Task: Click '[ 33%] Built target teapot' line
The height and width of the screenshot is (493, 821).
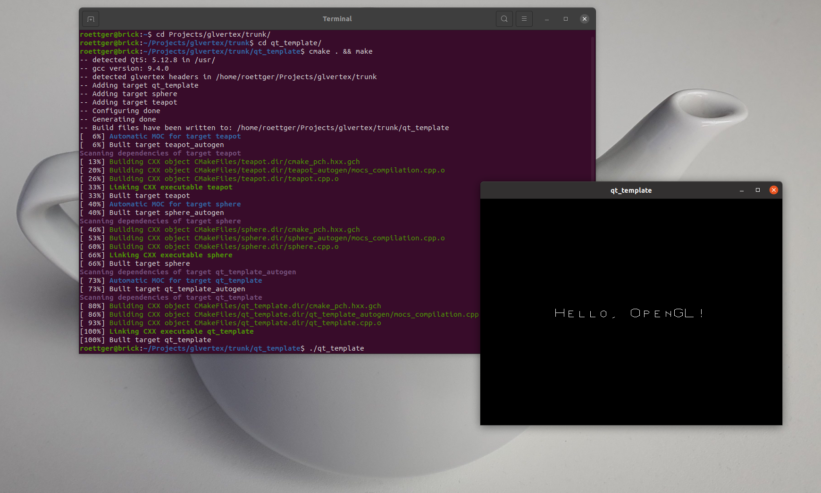Action: pyautogui.click(x=135, y=196)
